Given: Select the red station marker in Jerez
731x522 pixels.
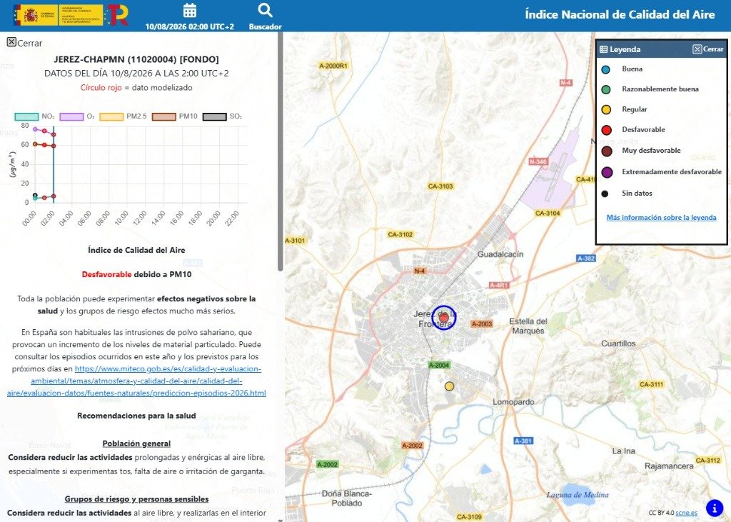Looking at the screenshot, I should [x=444, y=318].
